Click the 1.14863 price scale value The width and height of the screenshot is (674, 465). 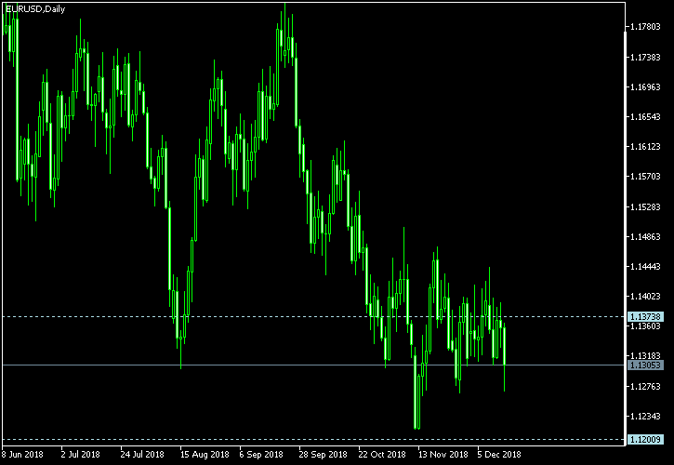click(645, 236)
